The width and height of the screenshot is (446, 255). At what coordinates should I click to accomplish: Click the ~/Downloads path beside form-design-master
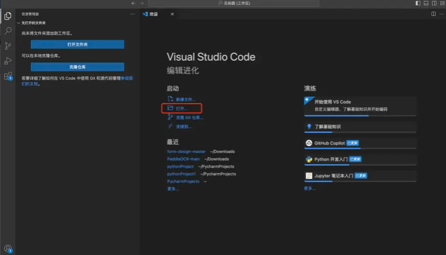tap(222, 152)
